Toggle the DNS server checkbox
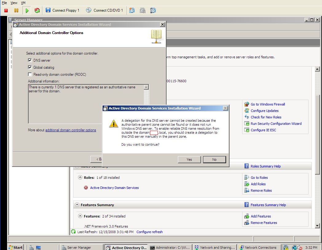322x250 pixels. click(30, 60)
